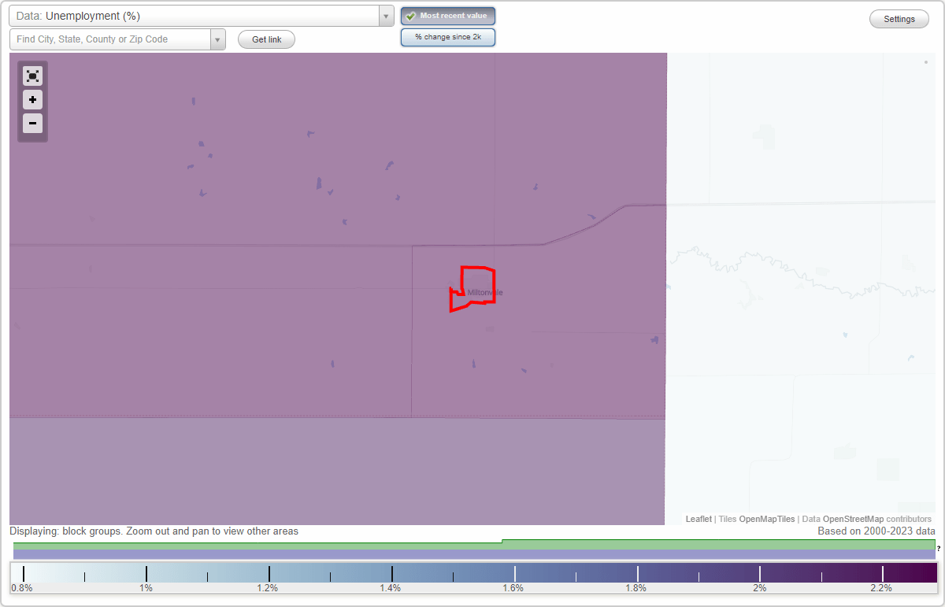Zoom in using the plus icon
Image resolution: width=945 pixels, height=607 pixels.
click(x=32, y=100)
